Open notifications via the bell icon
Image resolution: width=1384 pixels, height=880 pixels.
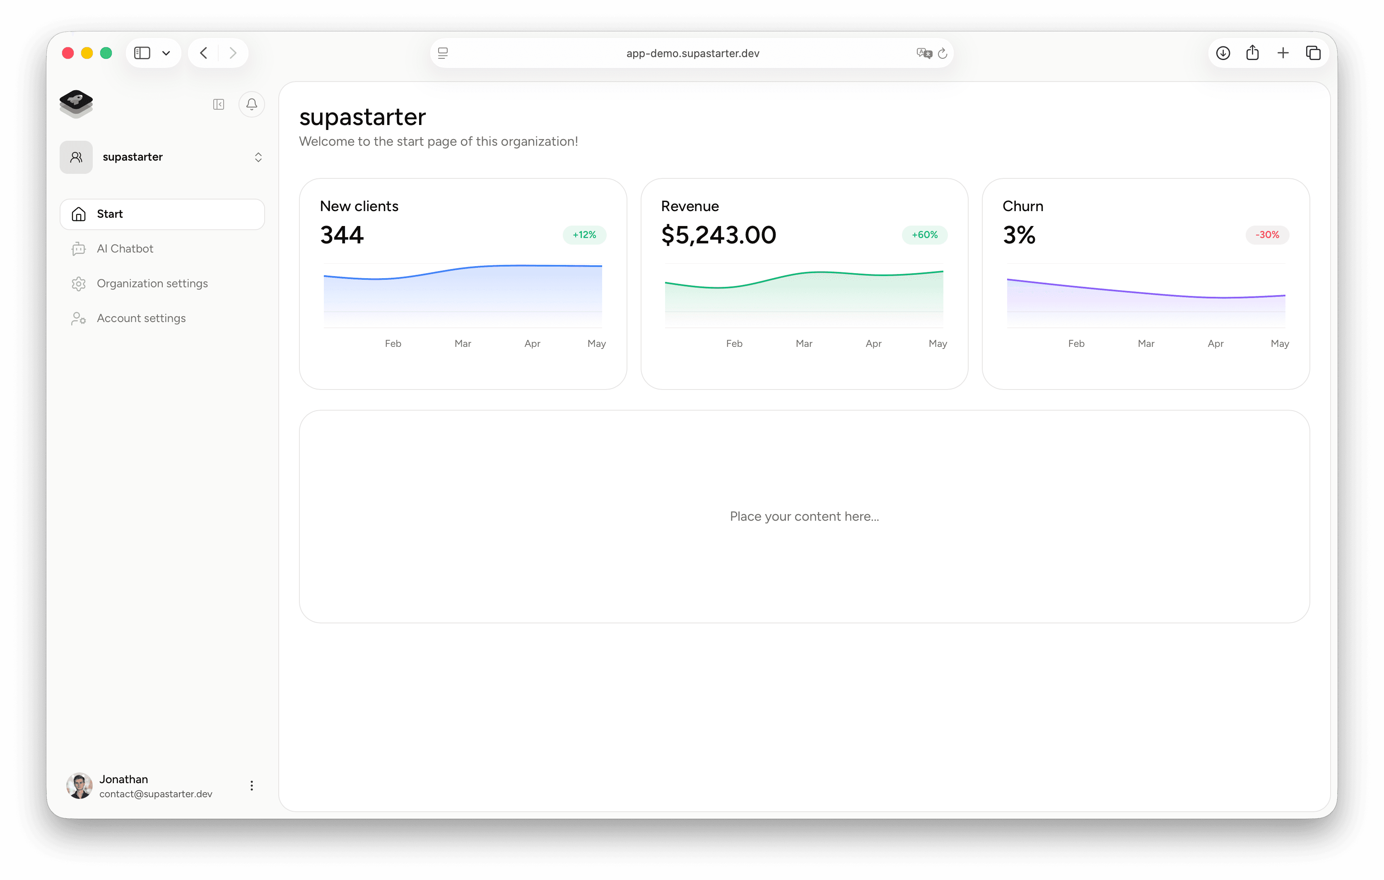point(251,104)
